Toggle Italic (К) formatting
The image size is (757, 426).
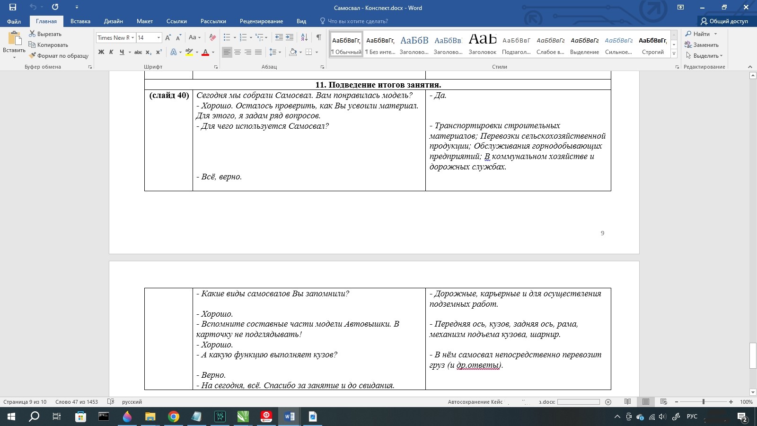pos(111,52)
